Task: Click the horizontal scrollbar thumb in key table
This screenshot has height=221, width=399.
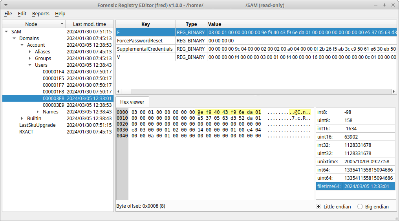Action: coord(126,91)
